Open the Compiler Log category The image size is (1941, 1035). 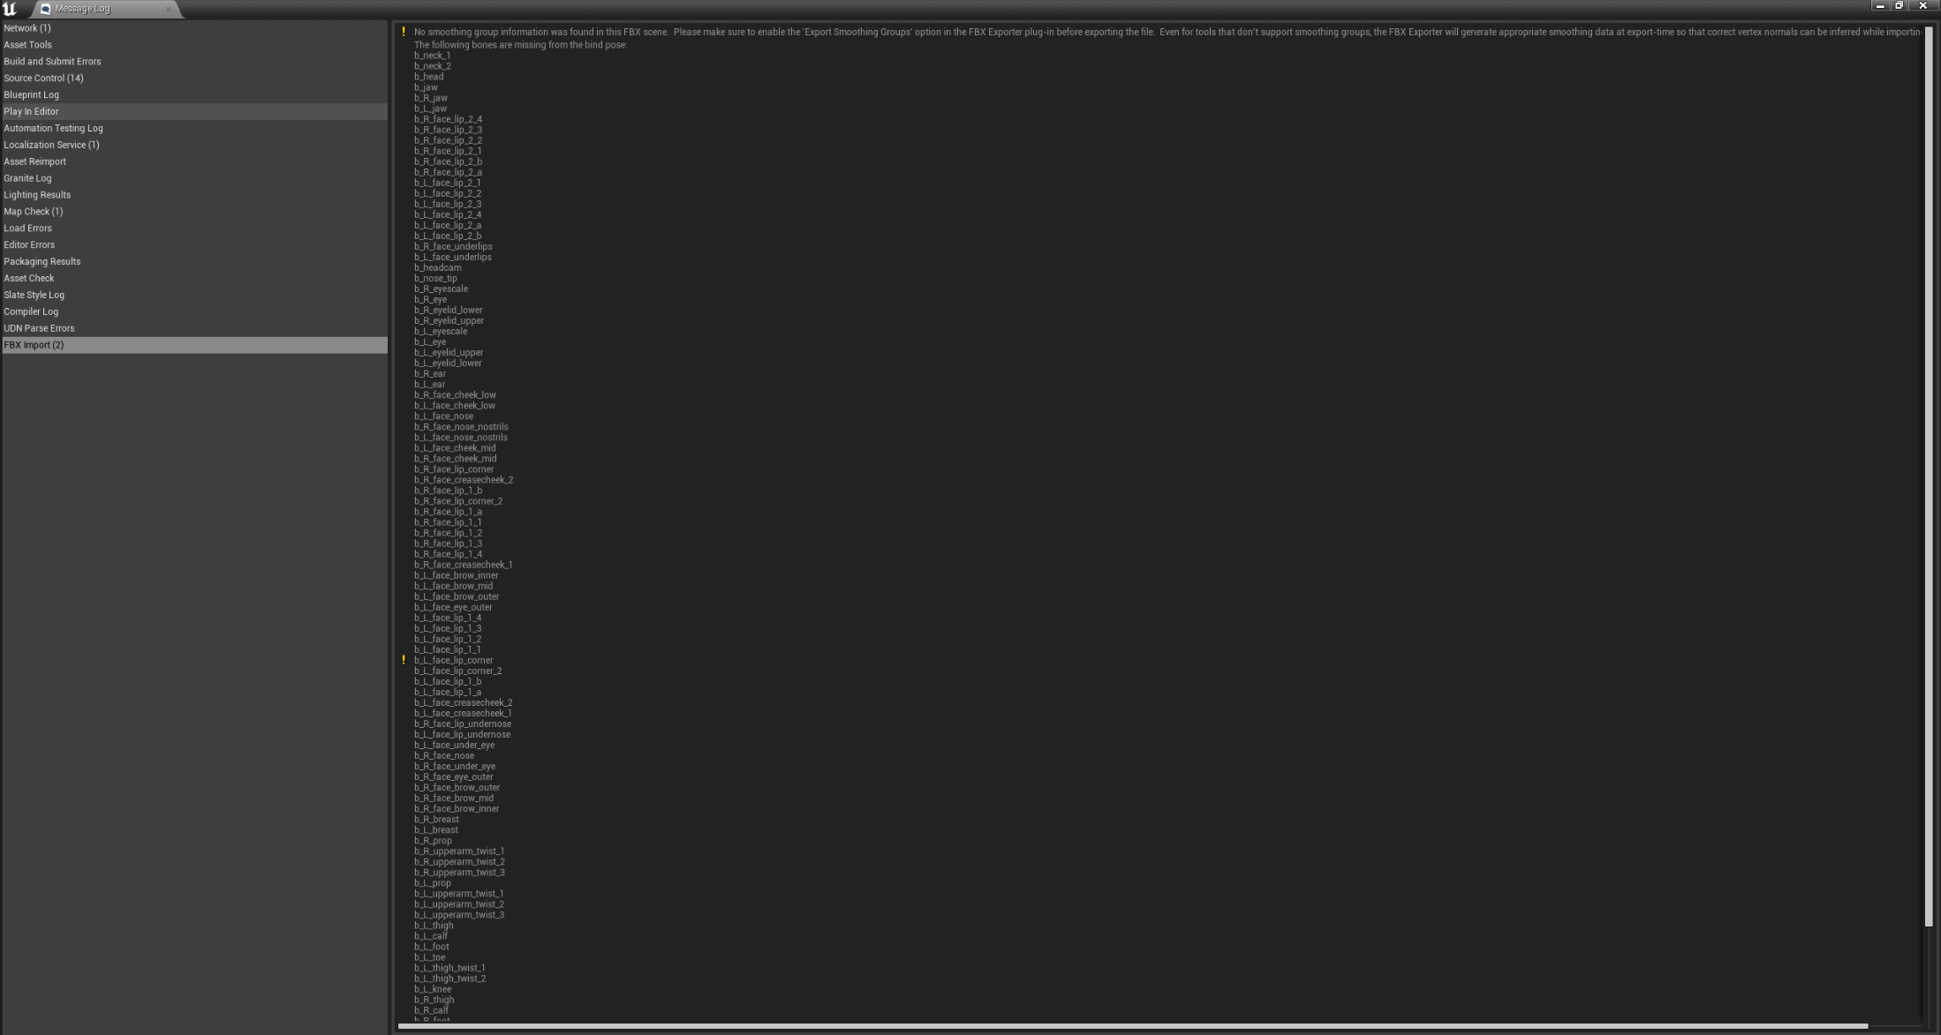[x=31, y=311]
